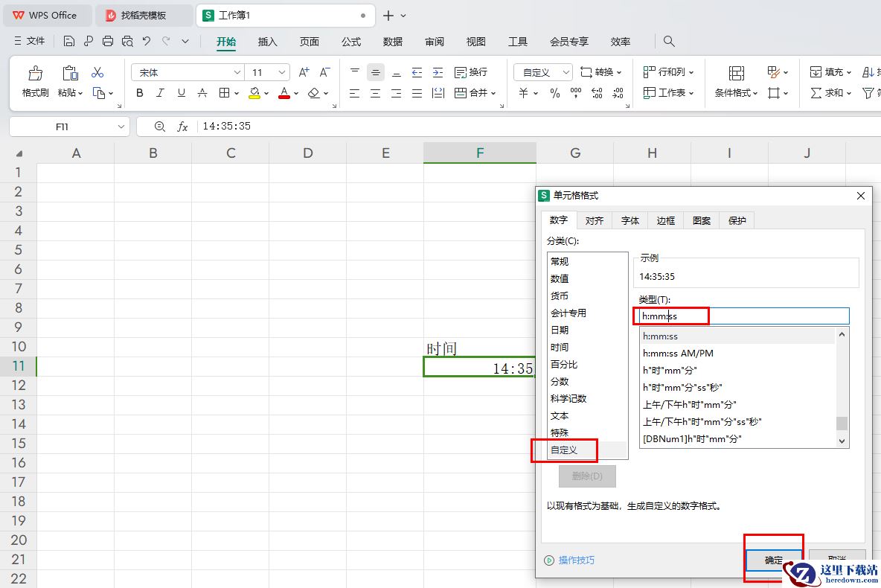
Task: Click the cell borders icon
Action: pyautogui.click(x=224, y=93)
